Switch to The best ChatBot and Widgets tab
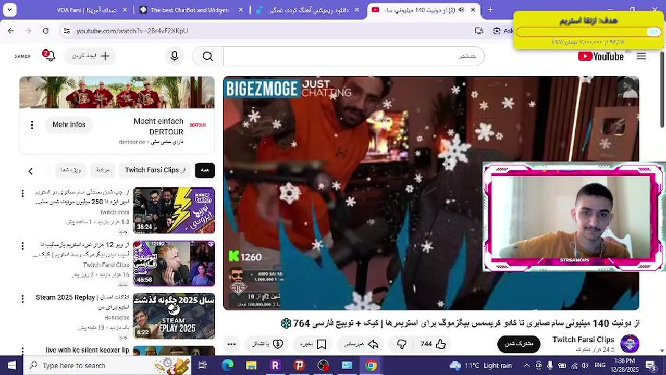The width and height of the screenshot is (666, 375). [x=190, y=10]
